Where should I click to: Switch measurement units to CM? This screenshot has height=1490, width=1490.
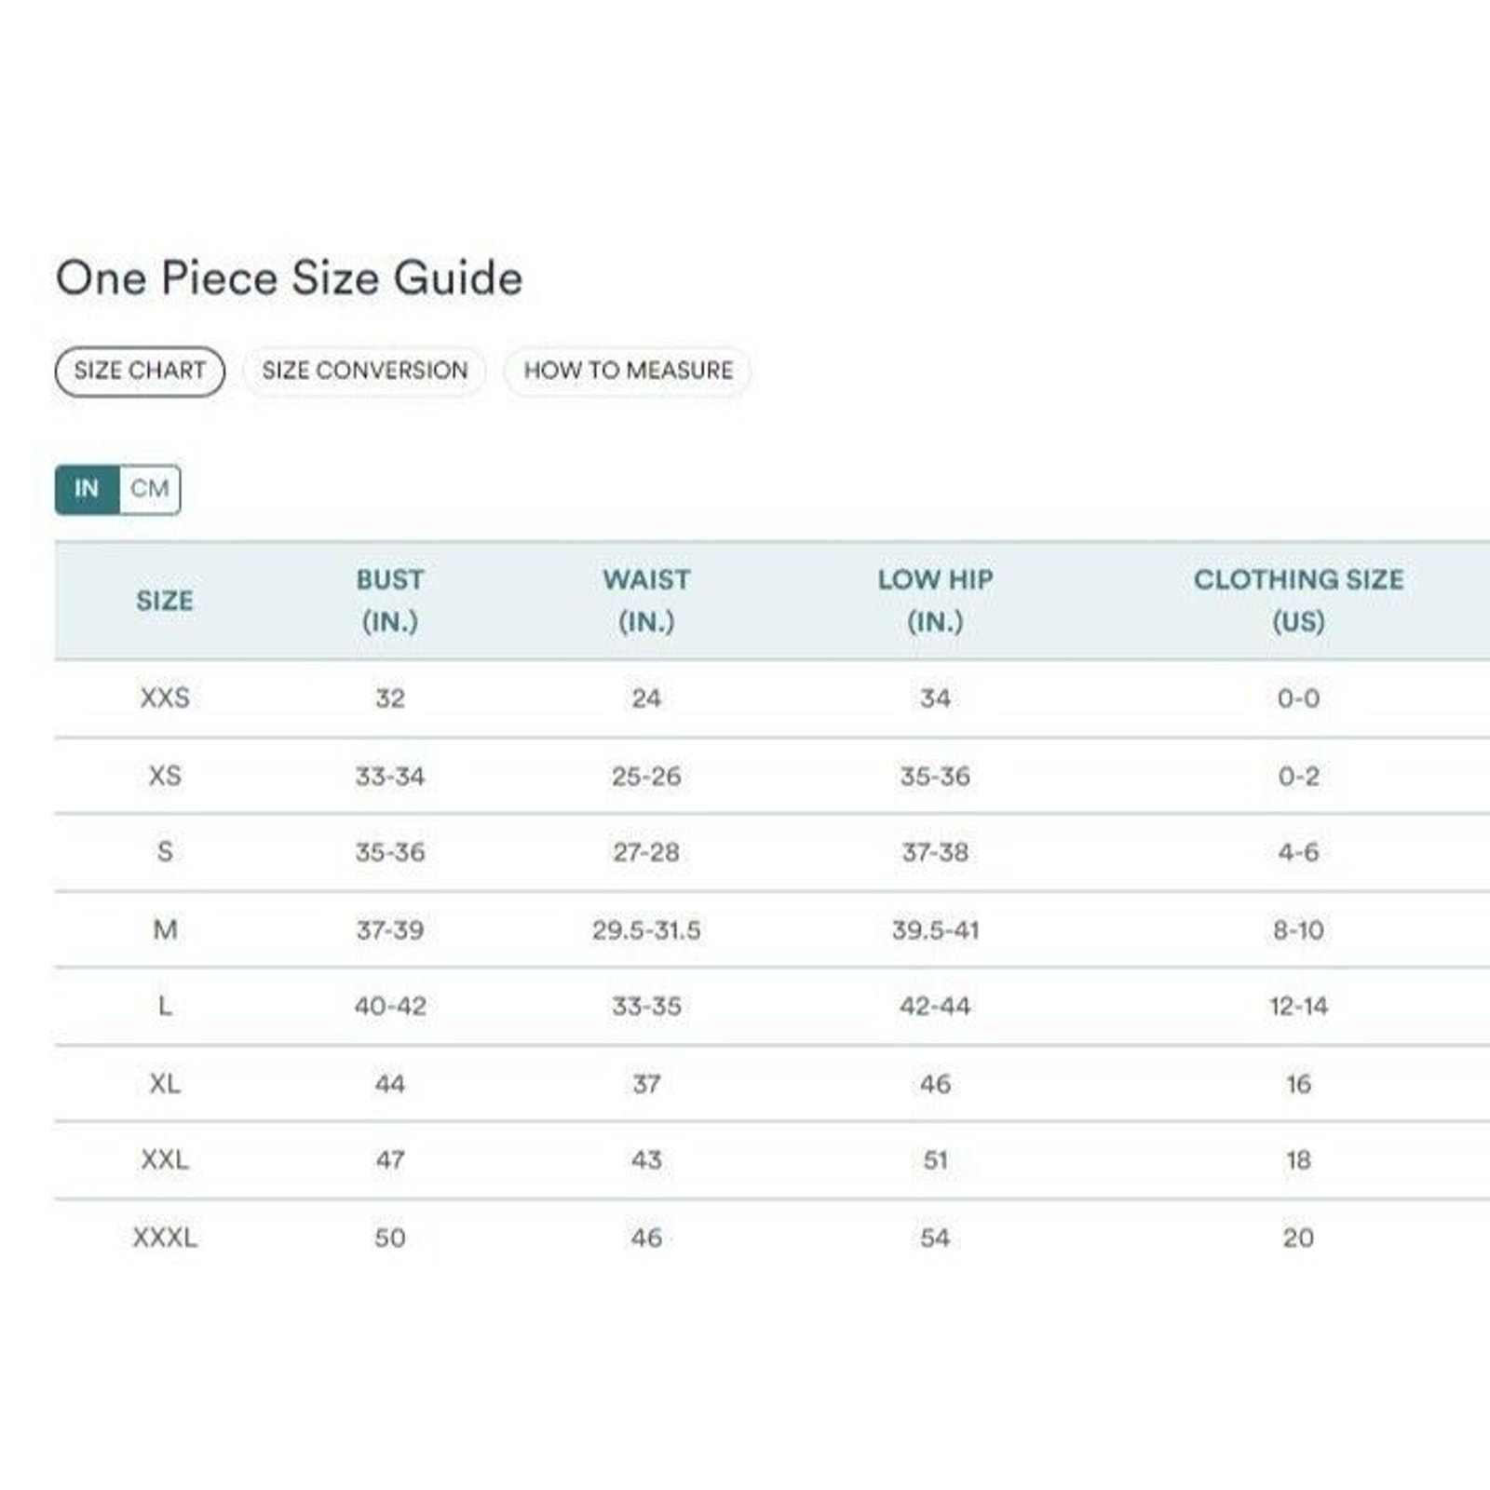pyautogui.click(x=150, y=489)
